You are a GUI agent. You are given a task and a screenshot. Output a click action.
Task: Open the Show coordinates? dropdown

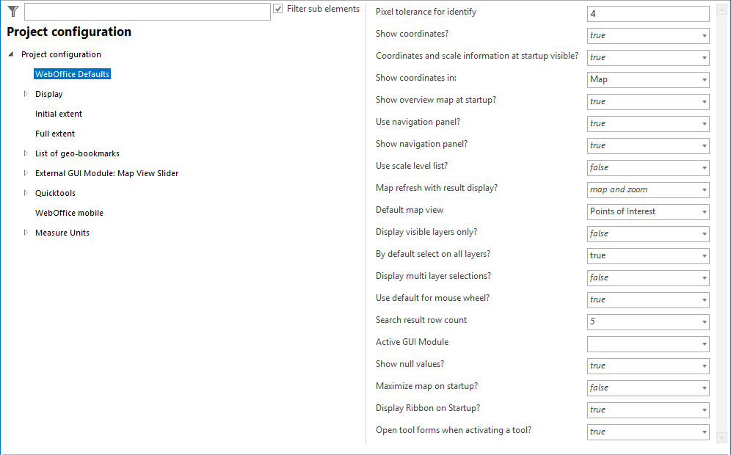(x=704, y=35)
